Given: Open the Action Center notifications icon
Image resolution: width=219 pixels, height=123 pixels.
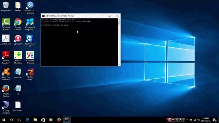Looking at the screenshot, I should (214, 120).
